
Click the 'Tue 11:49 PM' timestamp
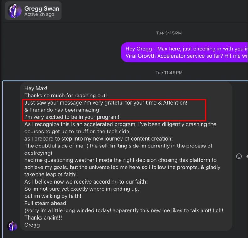pos(169,73)
